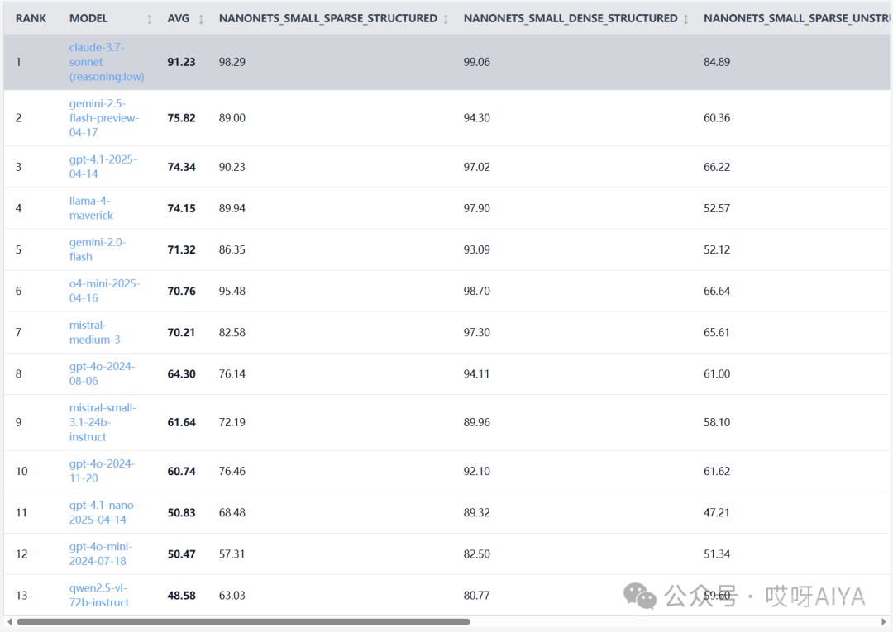Open mistral-small-3.1-24b-instruct model link
This screenshot has width=893, height=632.
point(103,422)
